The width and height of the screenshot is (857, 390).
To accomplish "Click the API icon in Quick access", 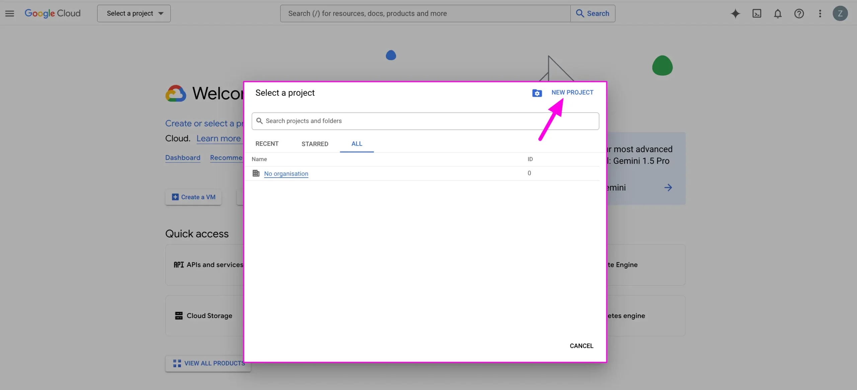I will [178, 265].
